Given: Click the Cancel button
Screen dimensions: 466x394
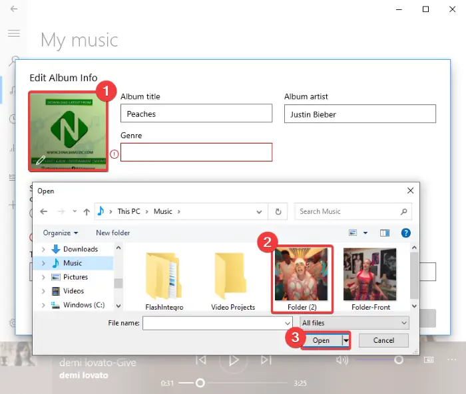Looking at the screenshot, I should 383,340.
